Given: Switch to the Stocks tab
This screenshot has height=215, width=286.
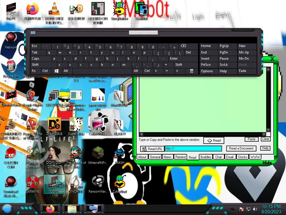Looking at the screenshot, I should coord(242,157).
